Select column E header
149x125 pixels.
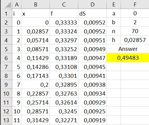(114, 4)
